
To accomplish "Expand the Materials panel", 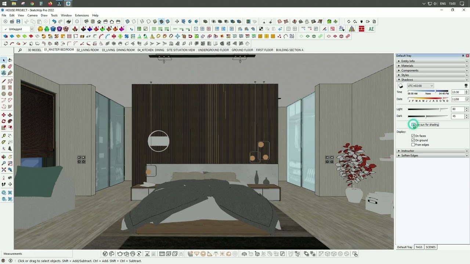I will pos(407,66).
